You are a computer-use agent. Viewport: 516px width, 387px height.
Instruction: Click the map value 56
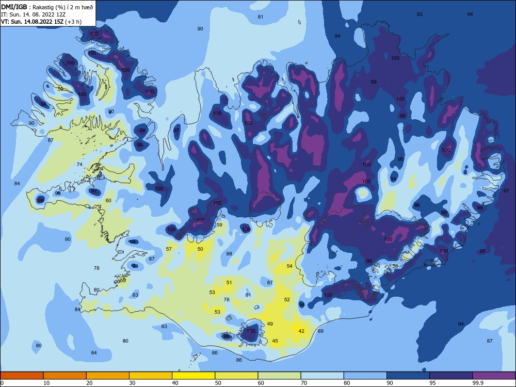click(x=395, y=266)
